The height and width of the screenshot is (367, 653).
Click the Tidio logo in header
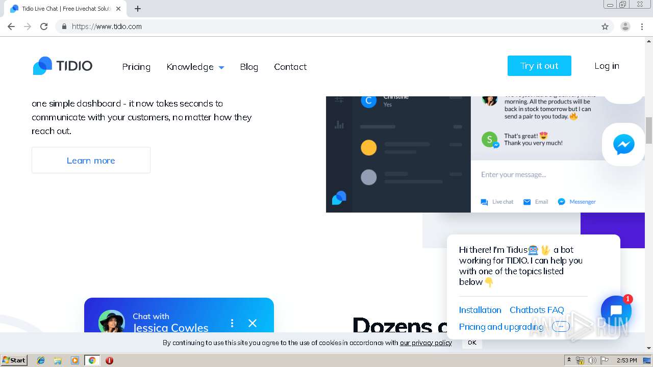tap(62, 66)
